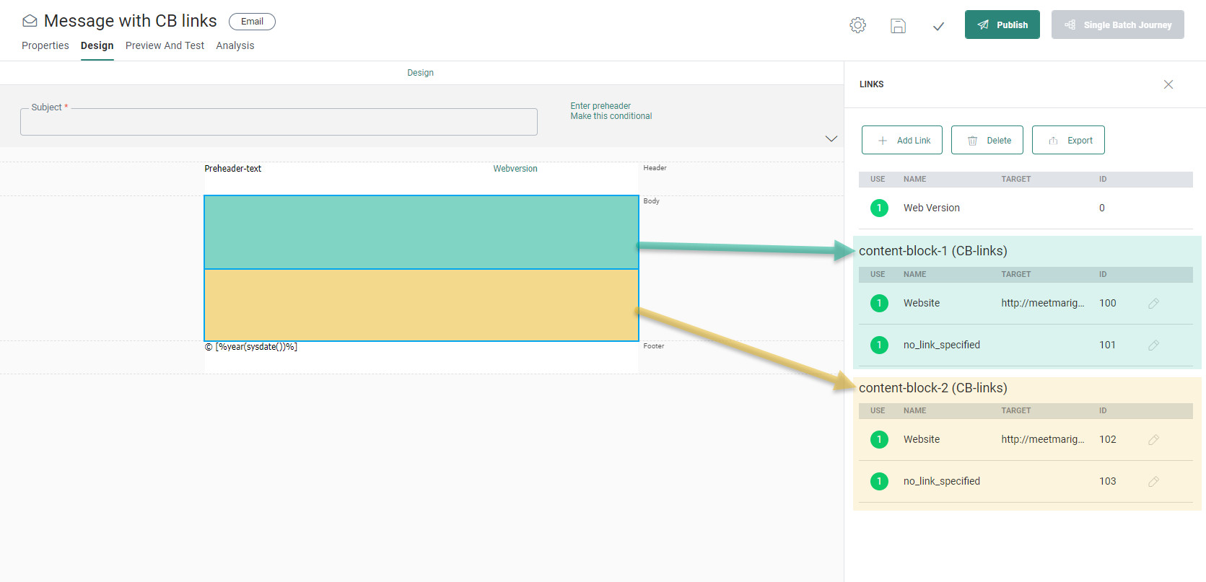
Task: Edit the Website link with ID 100
Action: pyautogui.click(x=1153, y=304)
